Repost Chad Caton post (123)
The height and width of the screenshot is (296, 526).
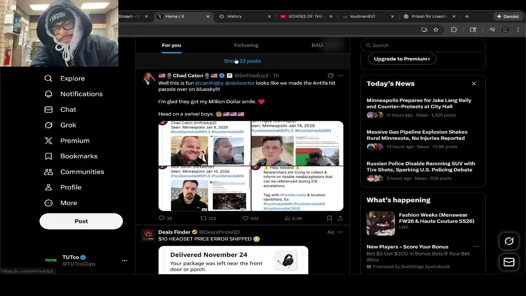tap(208, 218)
